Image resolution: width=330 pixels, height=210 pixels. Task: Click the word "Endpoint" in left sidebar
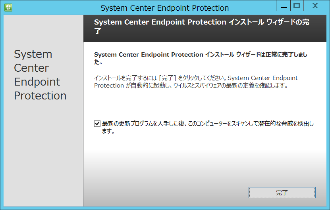coord(37,82)
